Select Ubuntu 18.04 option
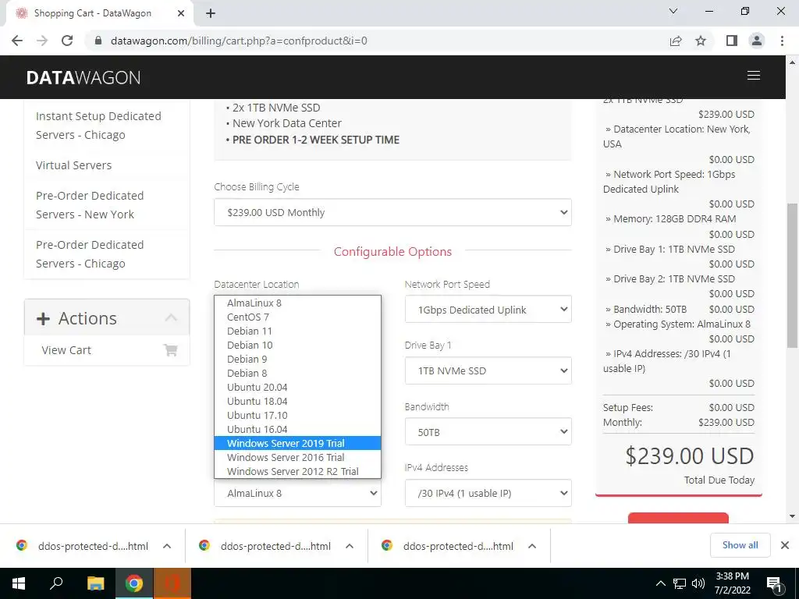This screenshot has width=799, height=599. [x=297, y=402]
